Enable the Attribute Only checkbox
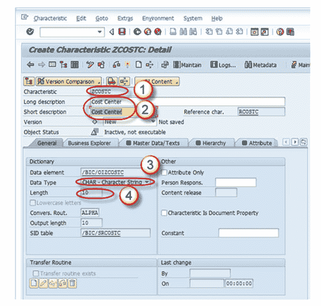321x306 pixels. pos(164,173)
